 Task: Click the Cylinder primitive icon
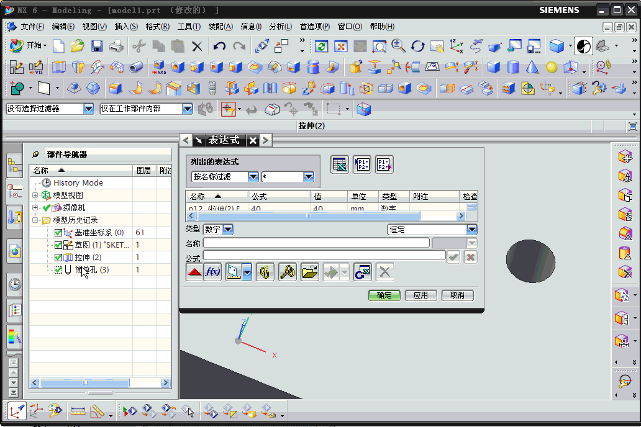[512, 67]
